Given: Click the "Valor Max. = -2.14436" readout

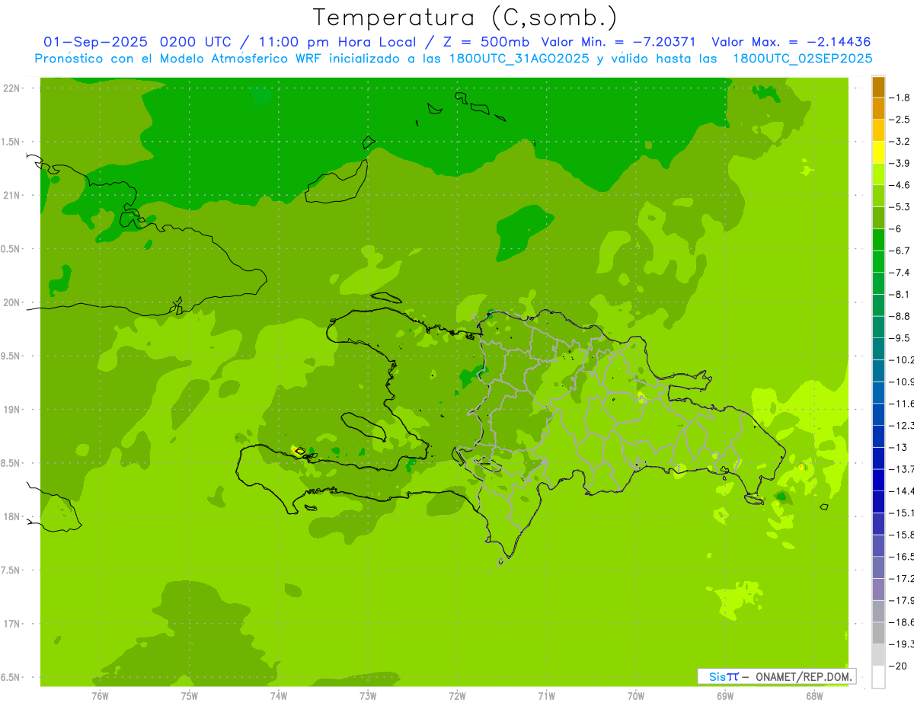Looking at the screenshot, I should pos(791,42).
